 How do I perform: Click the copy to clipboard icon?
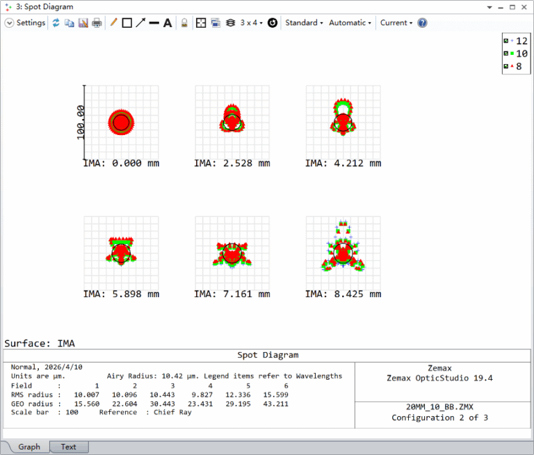tap(70, 23)
